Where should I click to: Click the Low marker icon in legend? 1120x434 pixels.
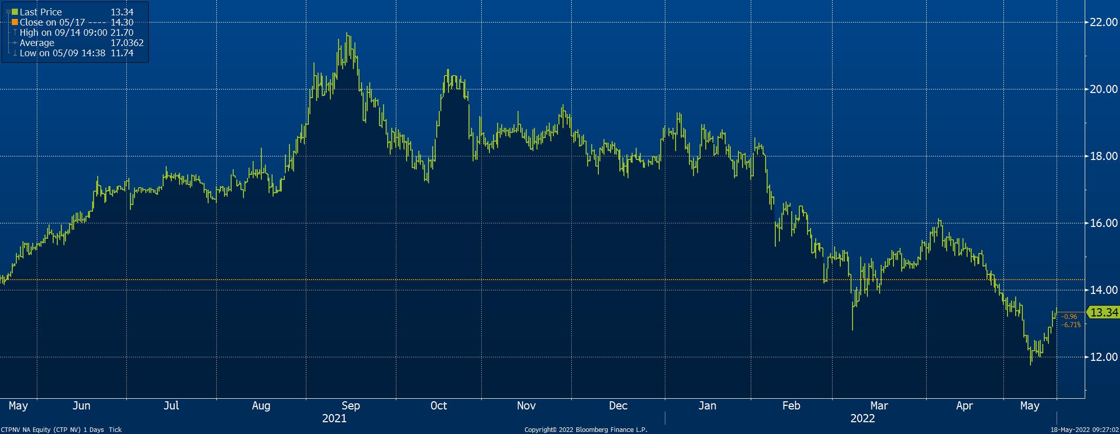[x=15, y=53]
